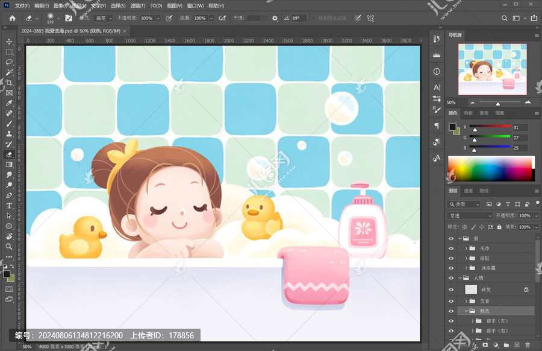
Task: Expand the 浴缸 group
Action: click(466, 258)
